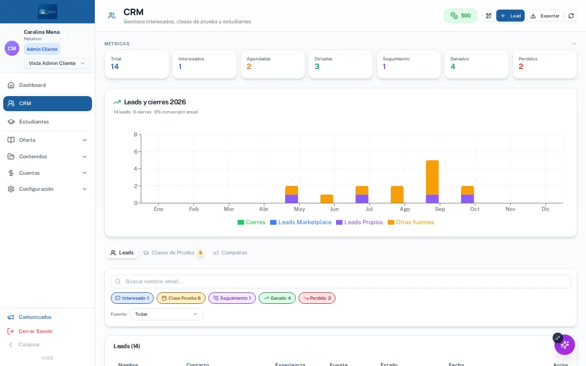Expand the Cuentas submenu

tap(48, 173)
